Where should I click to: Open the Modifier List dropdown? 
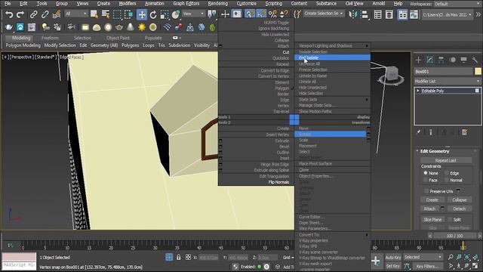pyautogui.click(x=448, y=81)
